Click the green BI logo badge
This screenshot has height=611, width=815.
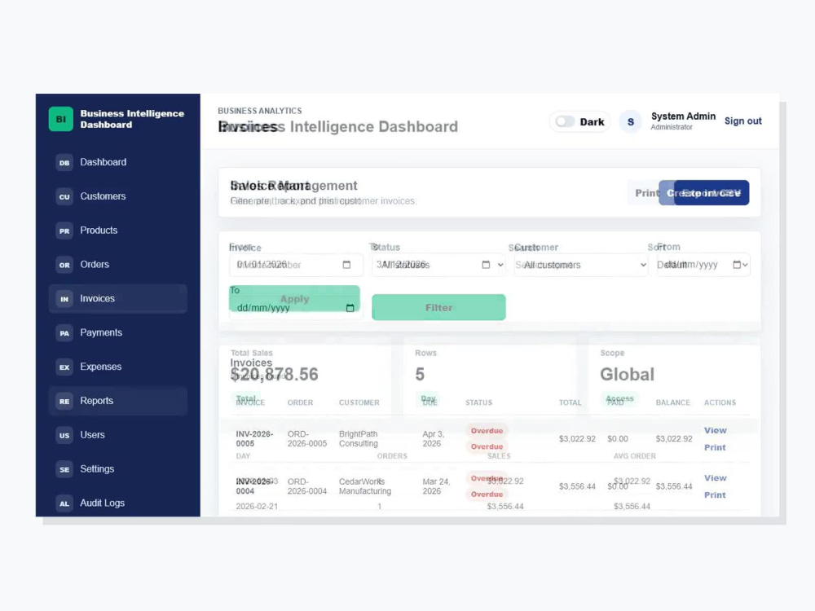pos(61,119)
